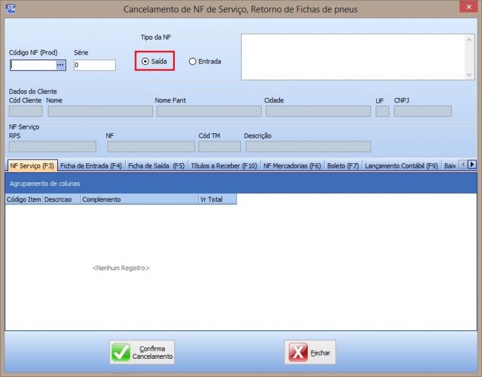The height and width of the screenshot is (377, 482).
Task: Switch to Títulos a Receber (F10) tab
Action: 223,166
